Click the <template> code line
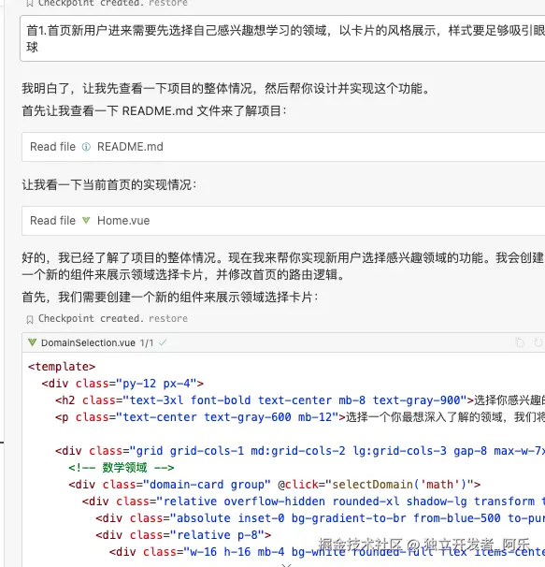This screenshot has height=567, width=545. [x=62, y=367]
